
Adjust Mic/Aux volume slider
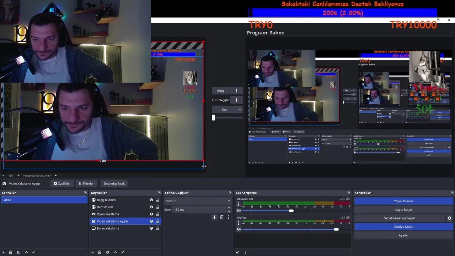click(336, 229)
